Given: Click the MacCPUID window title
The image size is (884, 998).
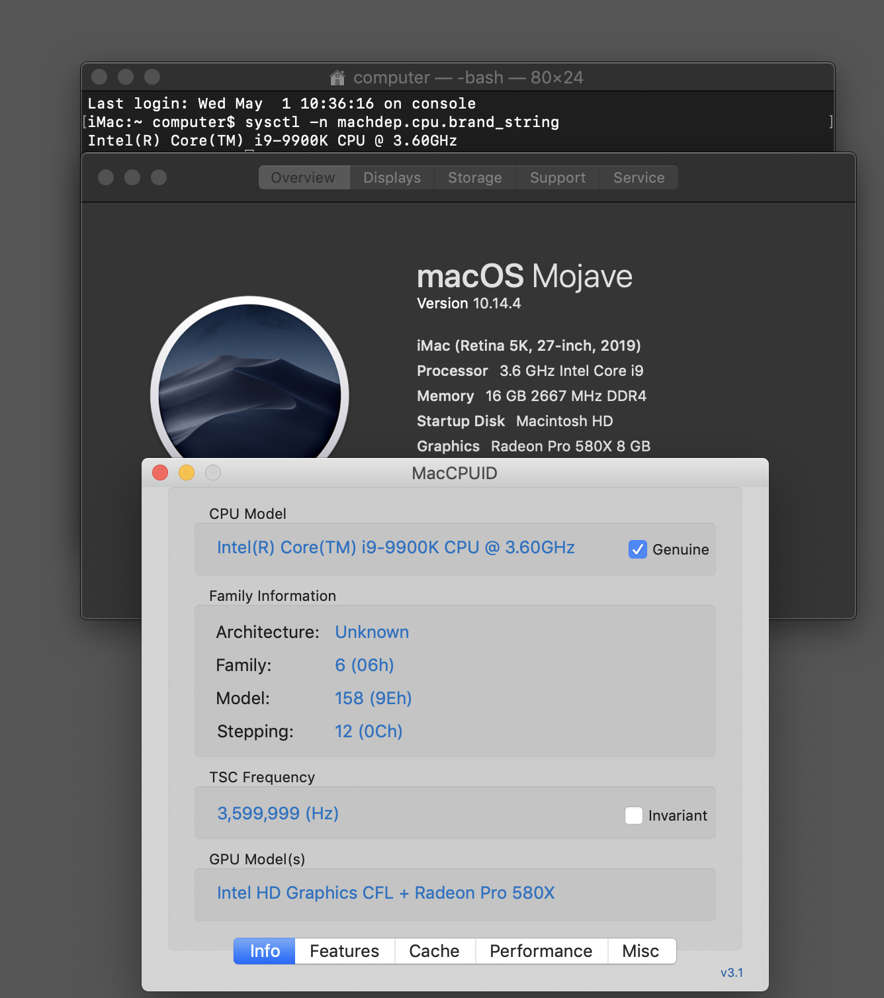Looking at the screenshot, I should coord(455,473).
